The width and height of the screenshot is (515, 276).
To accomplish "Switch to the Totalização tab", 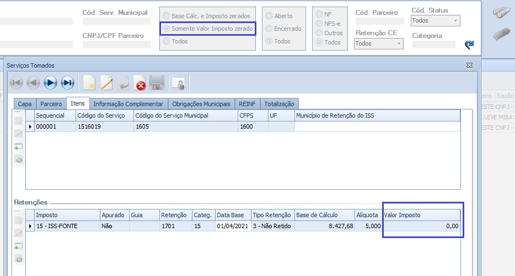I will pyautogui.click(x=280, y=103).
